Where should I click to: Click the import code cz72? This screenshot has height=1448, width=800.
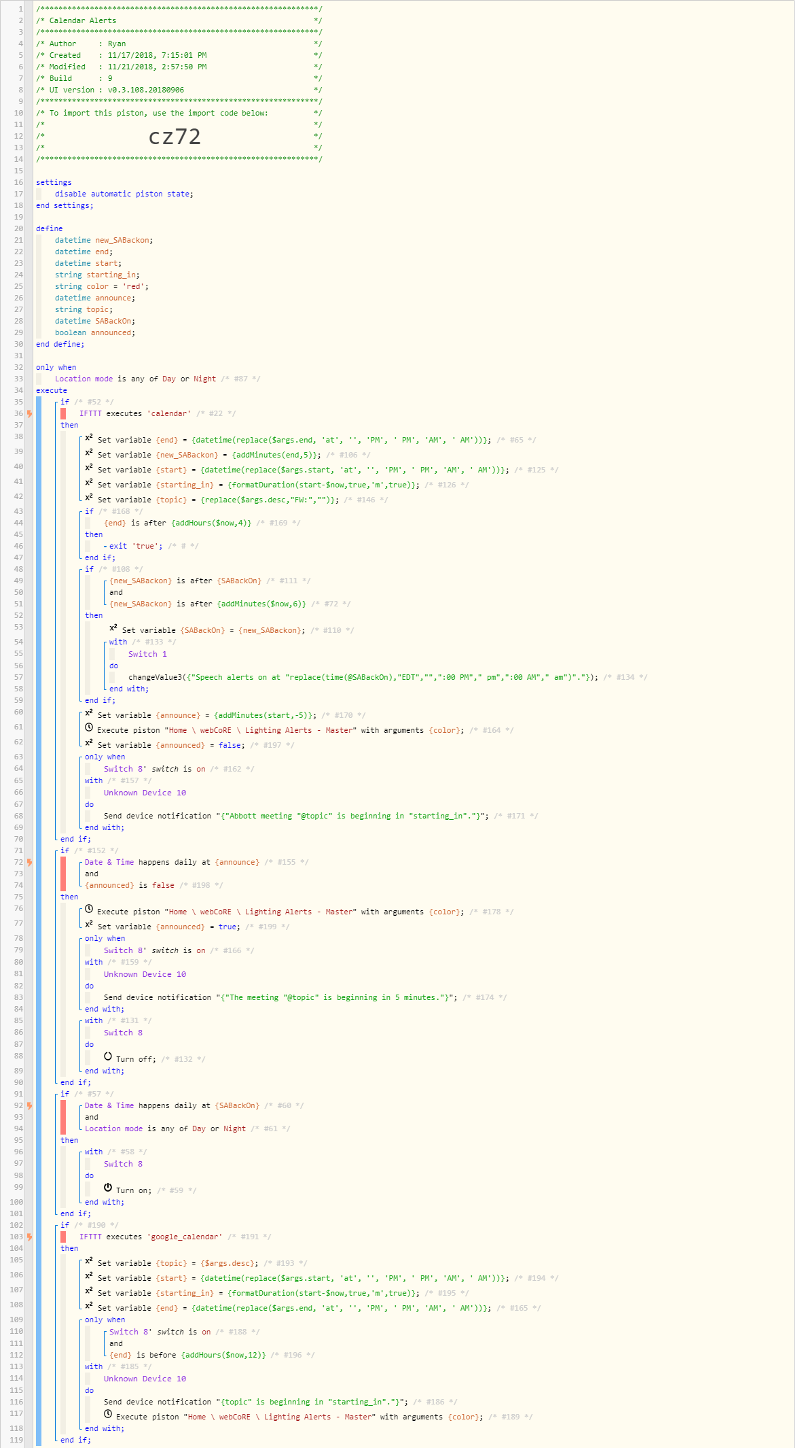[x=175, y=137]
